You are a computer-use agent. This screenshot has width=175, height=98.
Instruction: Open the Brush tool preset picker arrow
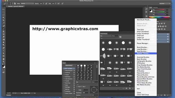point(7,4)
